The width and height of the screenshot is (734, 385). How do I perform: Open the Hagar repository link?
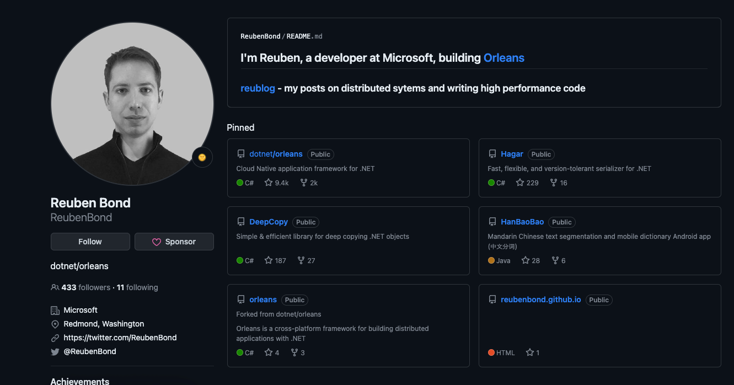tap(512, 154)
